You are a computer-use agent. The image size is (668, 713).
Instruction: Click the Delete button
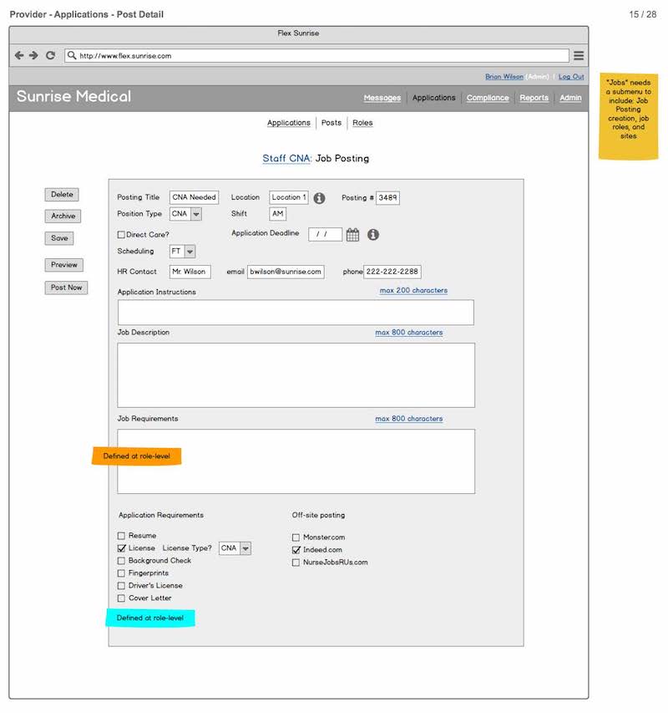tap(62, 195)
